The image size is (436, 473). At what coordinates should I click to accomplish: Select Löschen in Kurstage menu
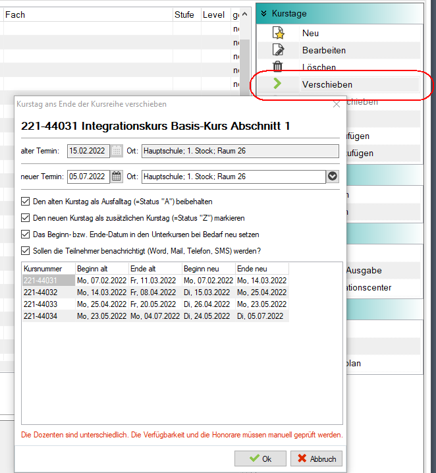pos(319,67)
